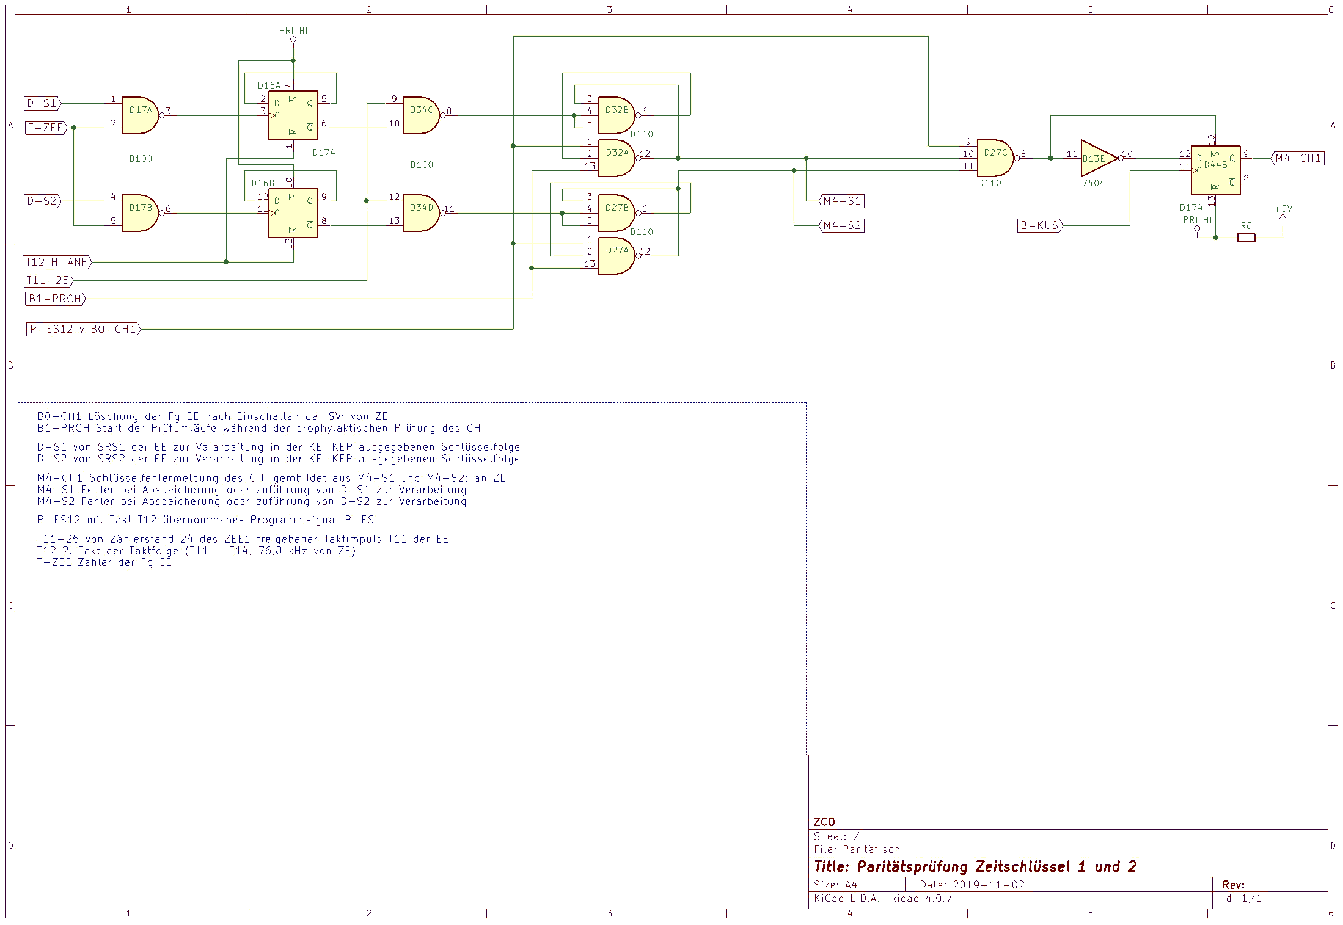The image size is (1343, 925).
Task: Select the M4-CH1 Schlüsselfehlermeldung note line
Action: pos(271,477)
